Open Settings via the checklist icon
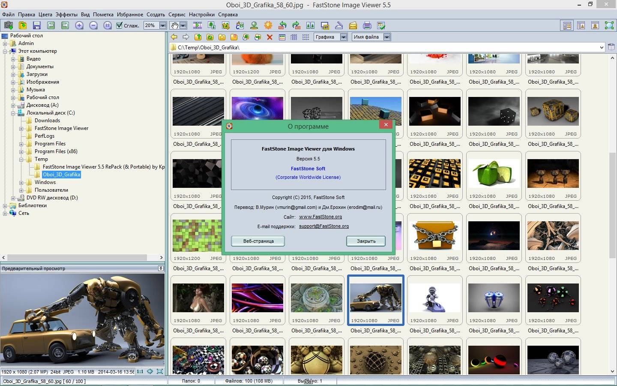 (381, 25)
